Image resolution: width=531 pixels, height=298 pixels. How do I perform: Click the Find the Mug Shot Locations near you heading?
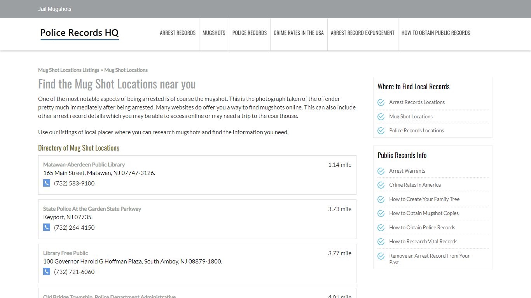pyautogui.click(x=117, y=84)
